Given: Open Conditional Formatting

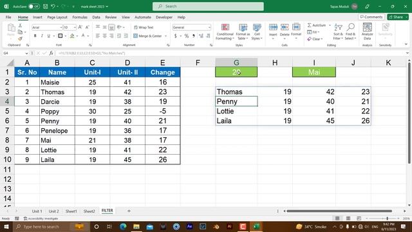Looking at the screenshot, I should (225, 32).
